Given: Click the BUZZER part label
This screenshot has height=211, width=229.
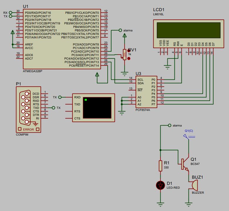Looking at the screenshot, I should (x=198, y=193).
